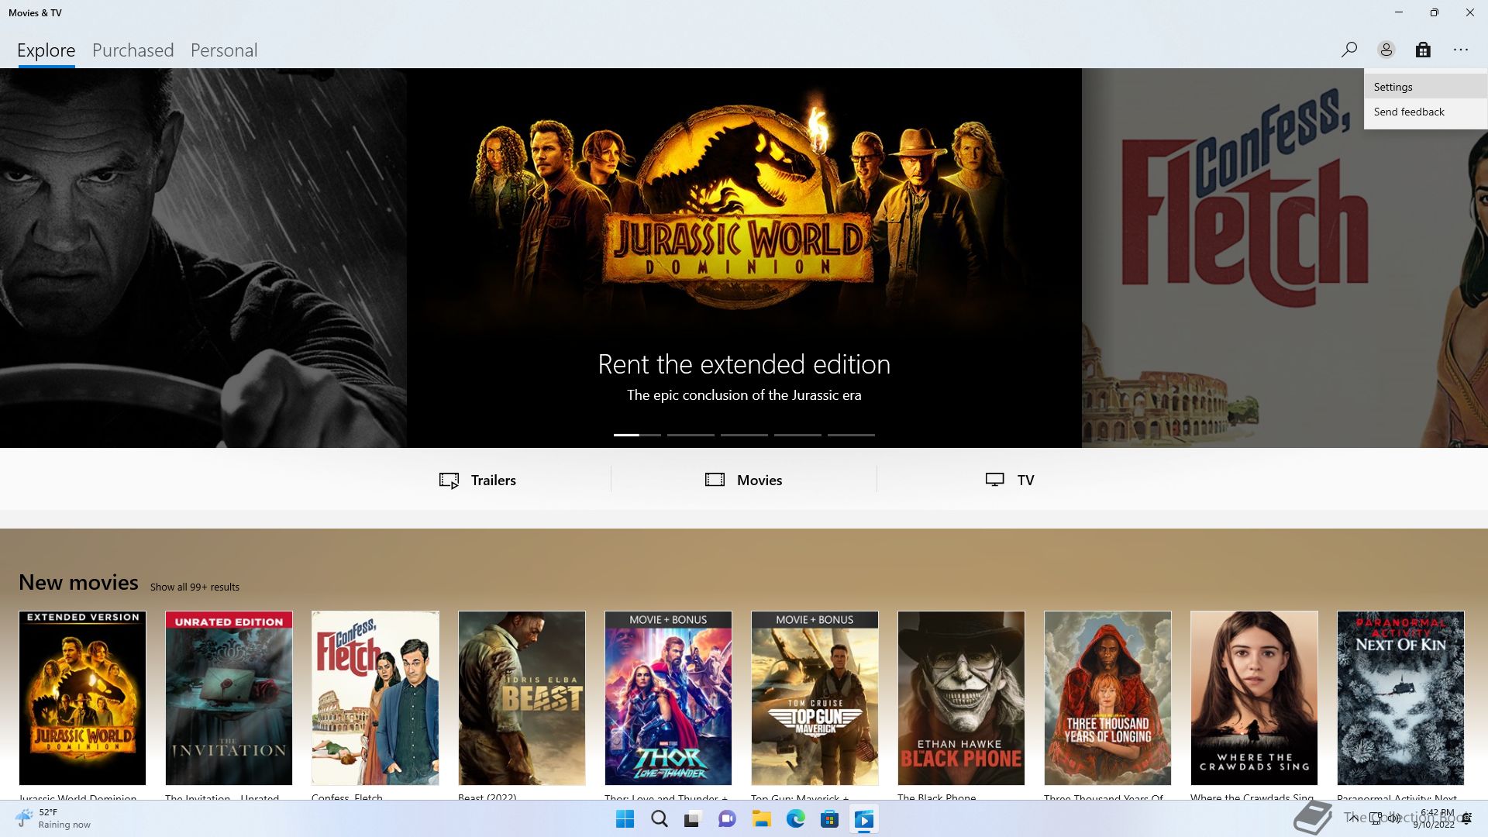Image resolution: width=1488 pixels, height=837 pixels.
Task: Open taskbar Search icon
Action: click(659, 819)
